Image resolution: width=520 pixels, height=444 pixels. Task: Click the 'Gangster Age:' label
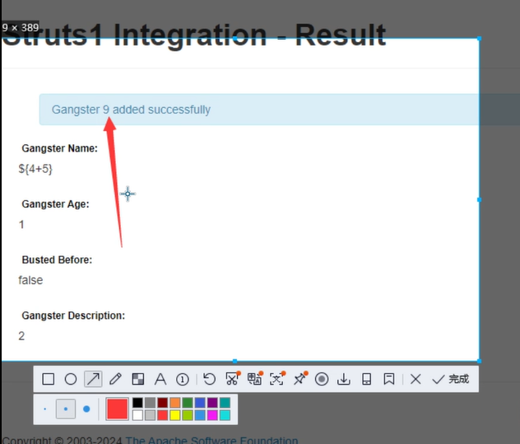point(55,204)
